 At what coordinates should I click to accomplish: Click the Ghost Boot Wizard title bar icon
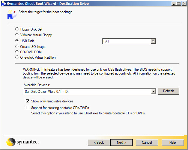coord(4,3)
